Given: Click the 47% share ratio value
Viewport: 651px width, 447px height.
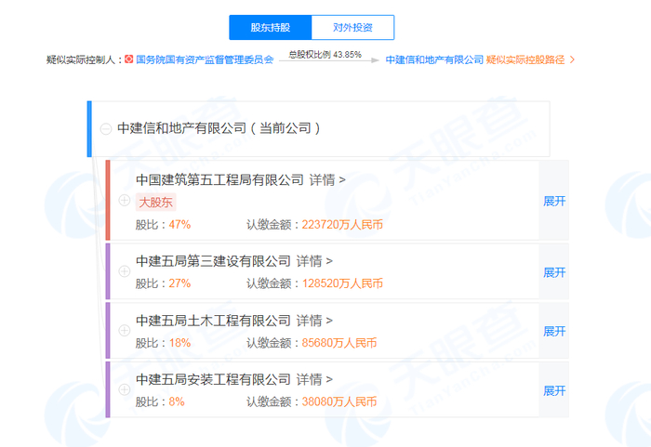Looking at the screenshot, I should 179,225.
